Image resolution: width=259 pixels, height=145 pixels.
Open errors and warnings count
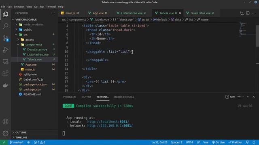(40, 142)
